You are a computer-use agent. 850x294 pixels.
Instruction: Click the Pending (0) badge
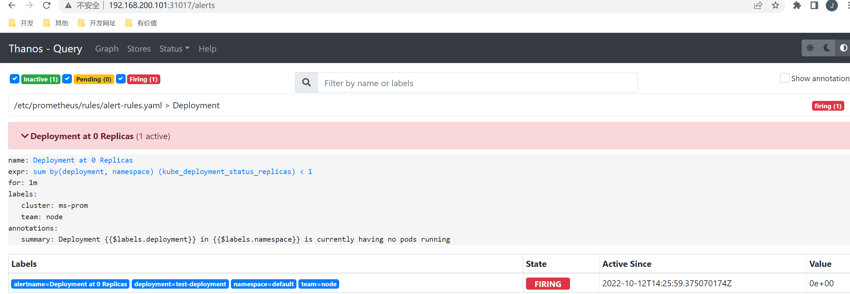94,79
